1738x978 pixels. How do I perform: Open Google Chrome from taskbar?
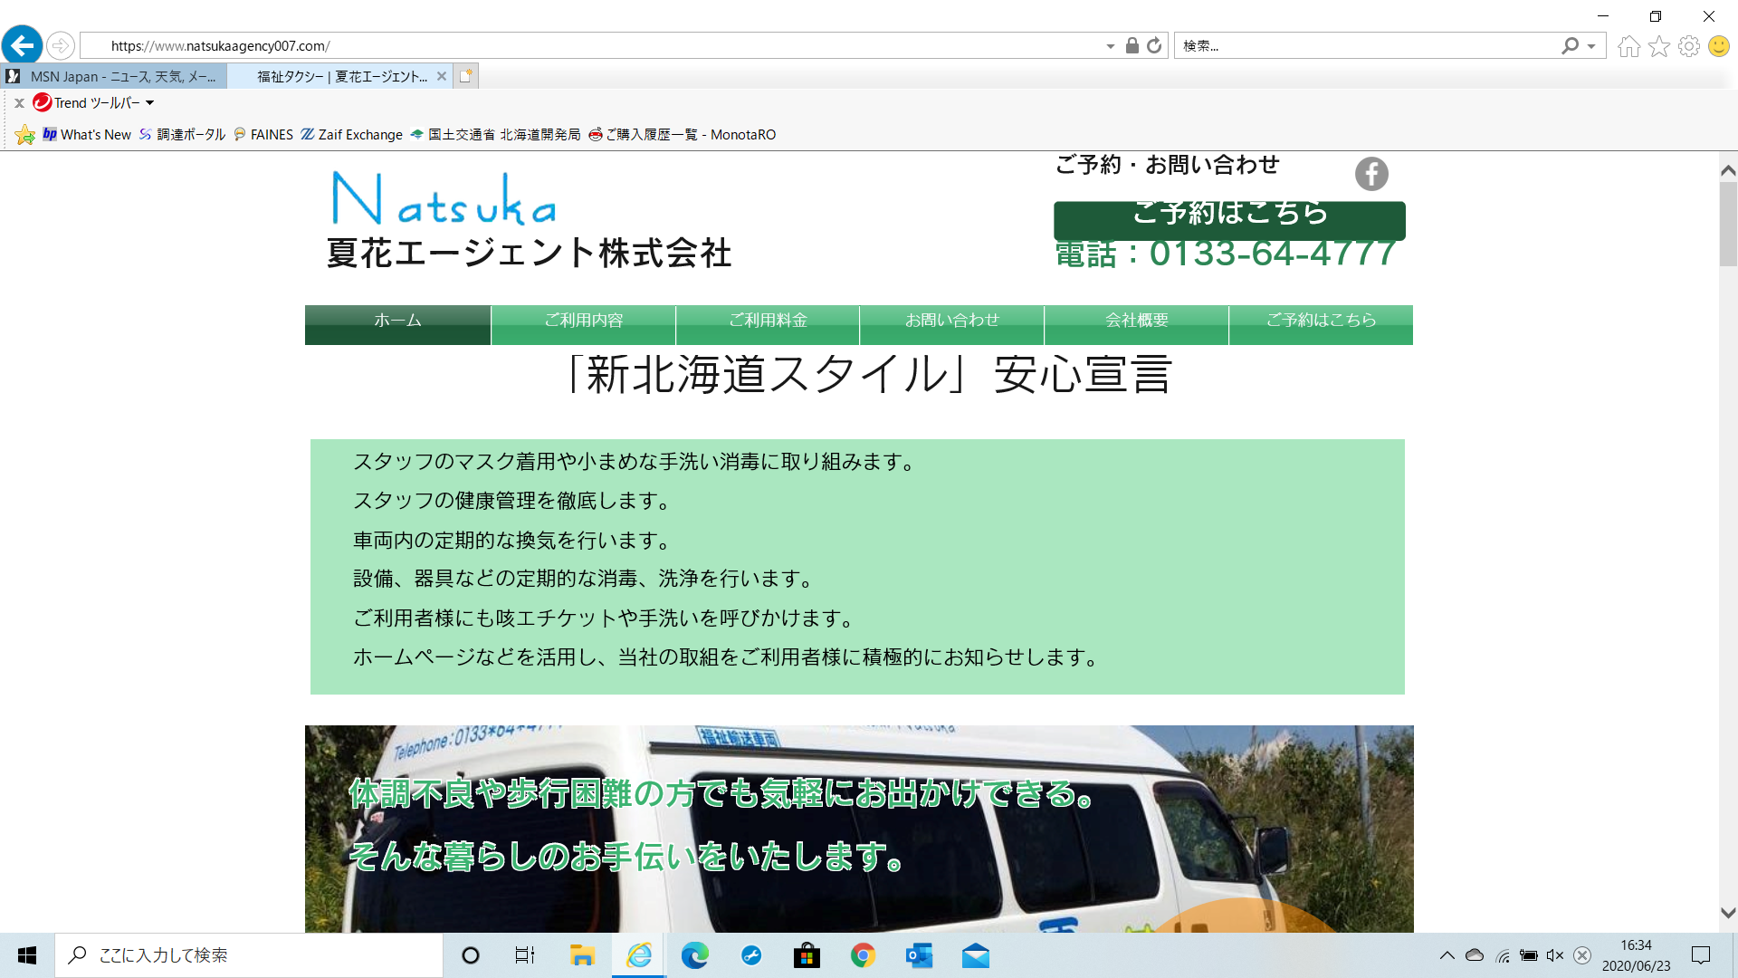(x=863, y=955)
